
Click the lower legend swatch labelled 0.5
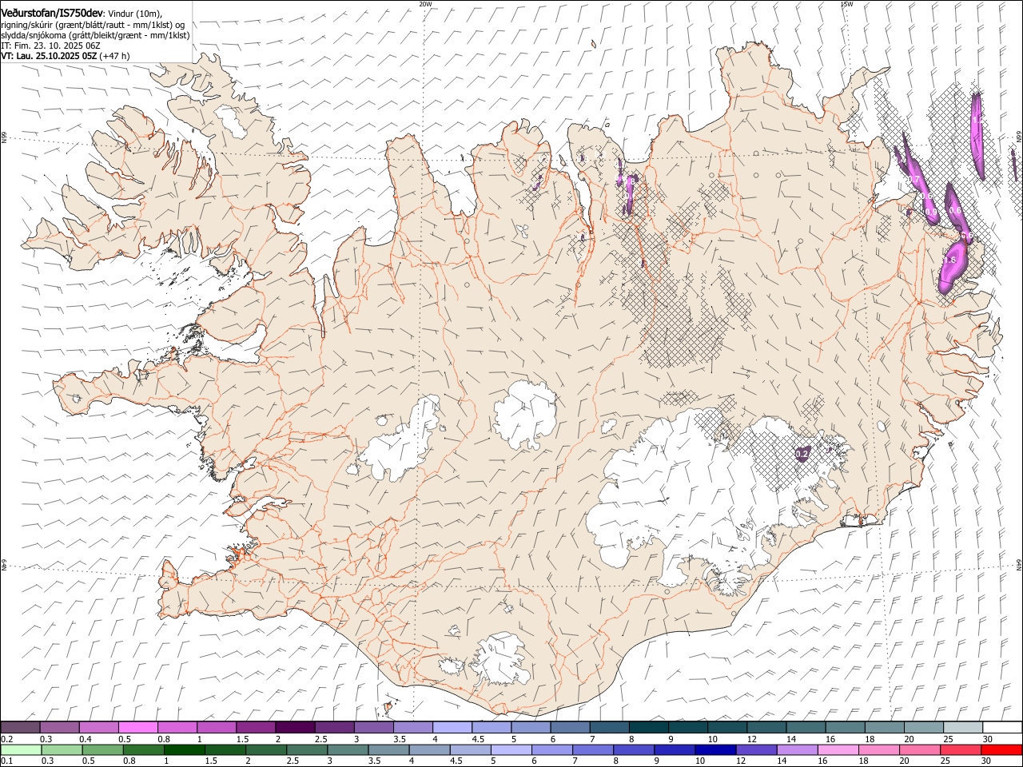click(x=103, y=750)
